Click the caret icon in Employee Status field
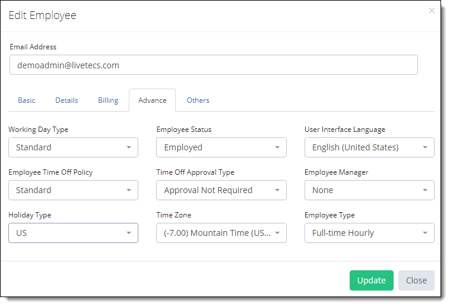The height and width of the screenshot is (306, 450). (277, 147)
